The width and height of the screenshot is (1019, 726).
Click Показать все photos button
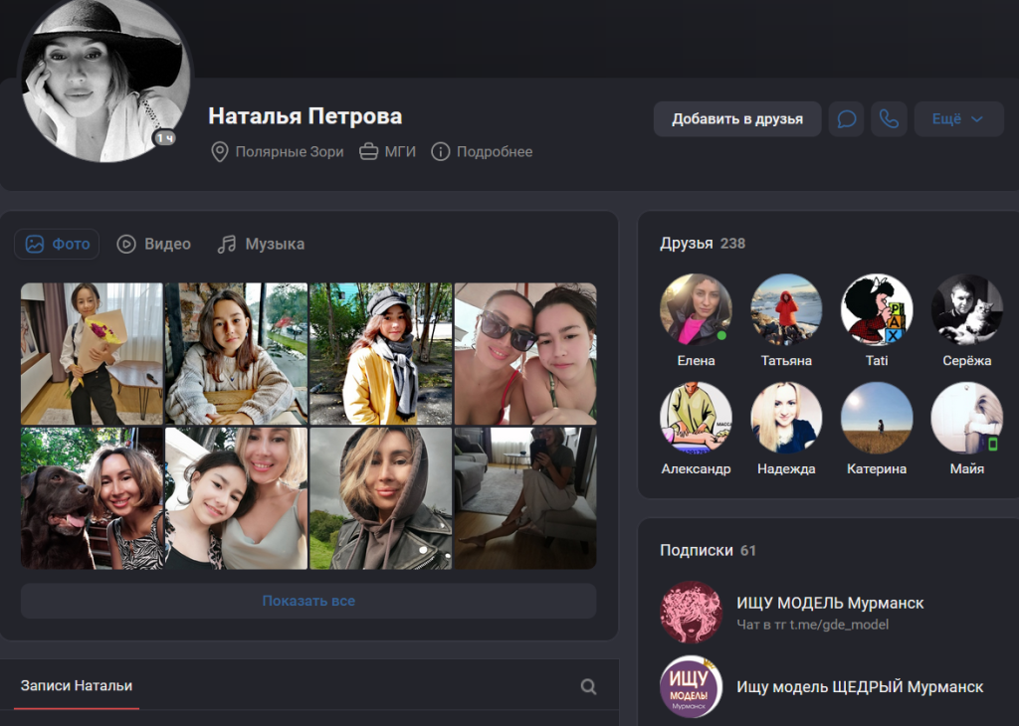point(308,601)
